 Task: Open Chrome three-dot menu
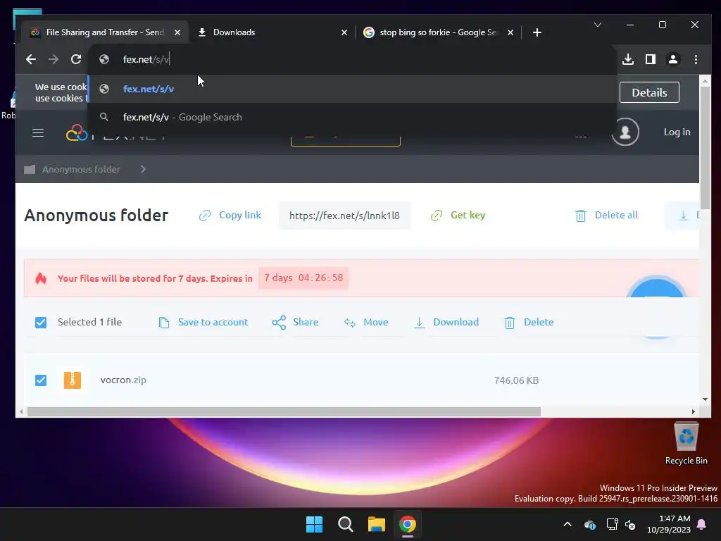pyautogui.click(x=696, y=59)
